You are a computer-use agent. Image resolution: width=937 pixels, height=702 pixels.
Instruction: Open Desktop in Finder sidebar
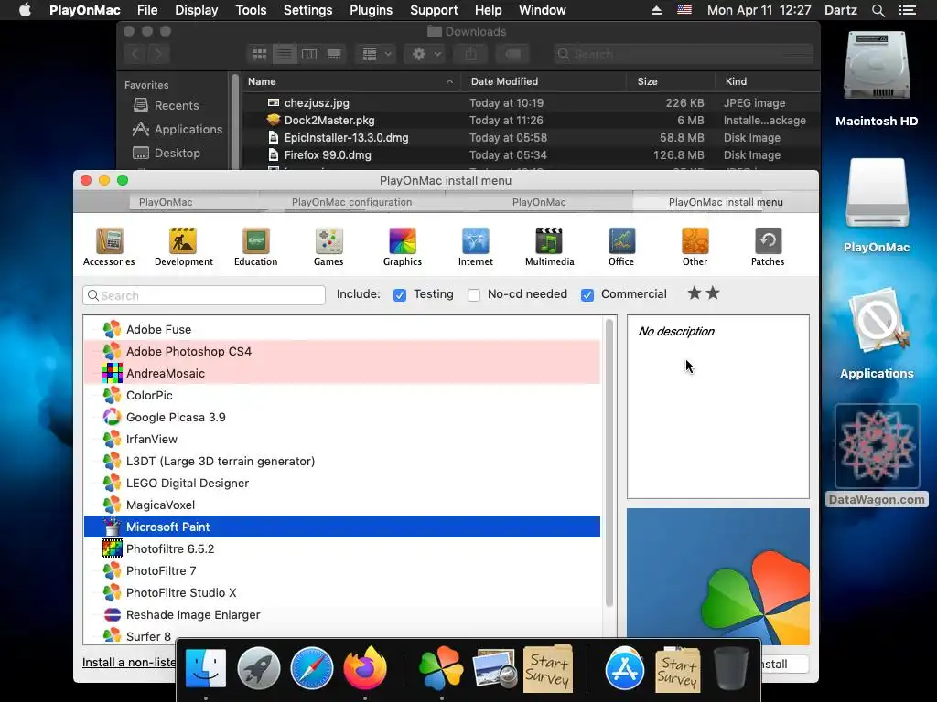click(167, 153)
